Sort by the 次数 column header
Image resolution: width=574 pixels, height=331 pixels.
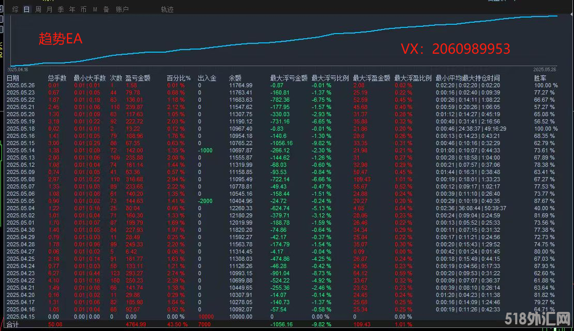coord(116,78)
